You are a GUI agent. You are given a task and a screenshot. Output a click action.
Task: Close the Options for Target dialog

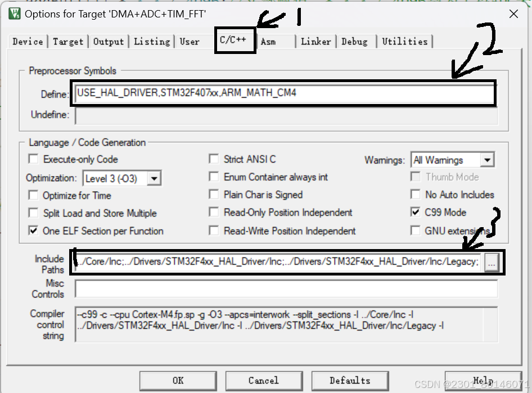click(513, 14)
